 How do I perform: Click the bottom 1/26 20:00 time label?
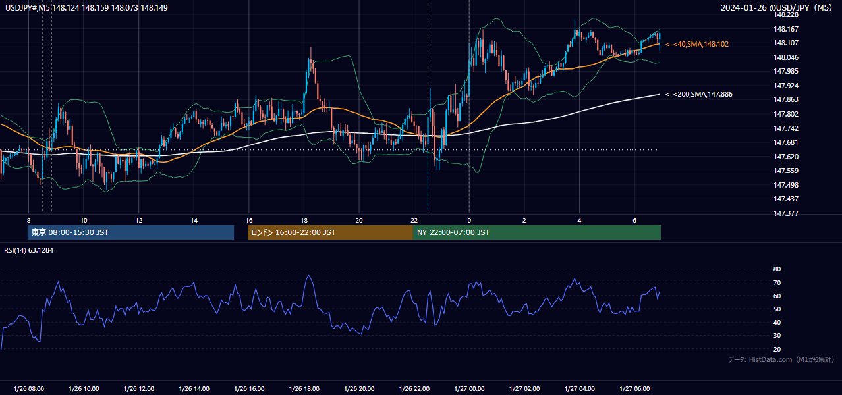tap(359, 389)
